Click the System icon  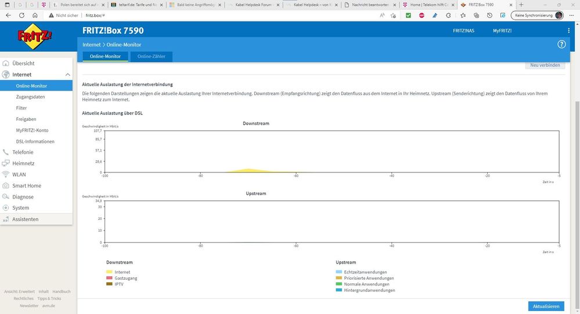6,208
